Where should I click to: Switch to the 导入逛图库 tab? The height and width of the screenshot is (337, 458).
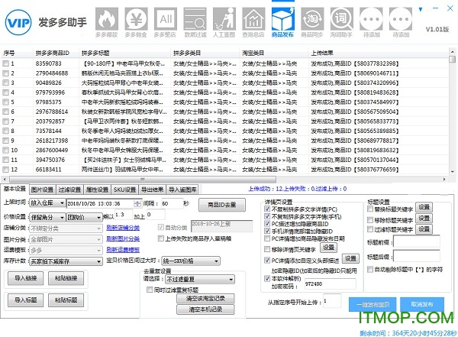click(182, 190)
